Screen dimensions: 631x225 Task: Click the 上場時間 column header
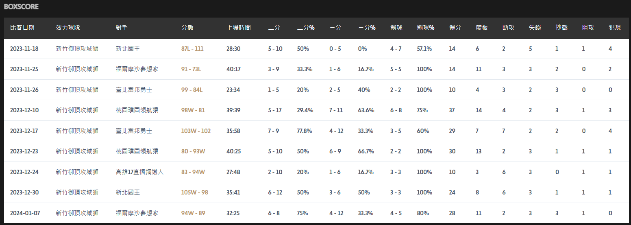(239, 28)
